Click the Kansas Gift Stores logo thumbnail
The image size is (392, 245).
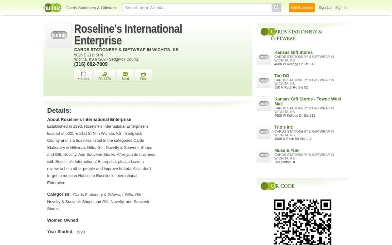coord(264,57)
